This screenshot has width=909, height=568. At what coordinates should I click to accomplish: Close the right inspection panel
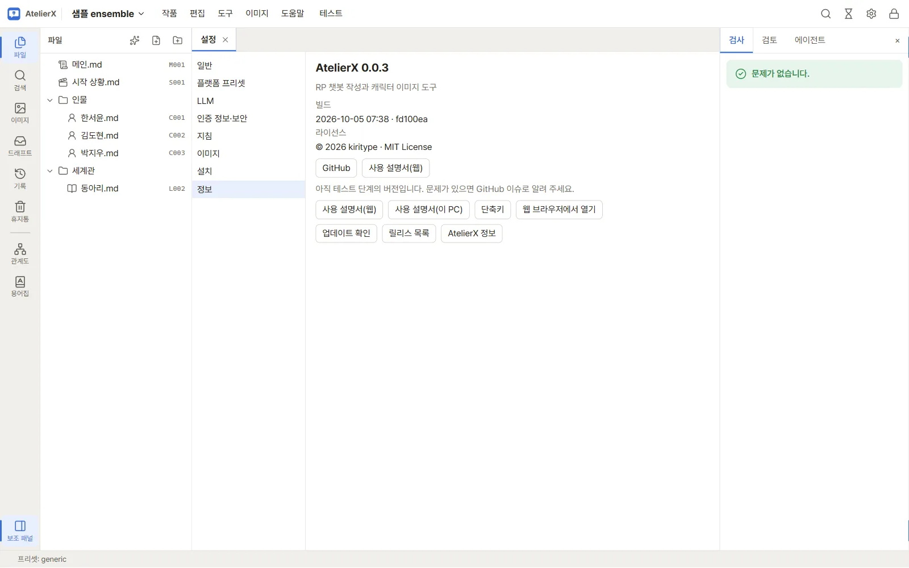(898, 40)
